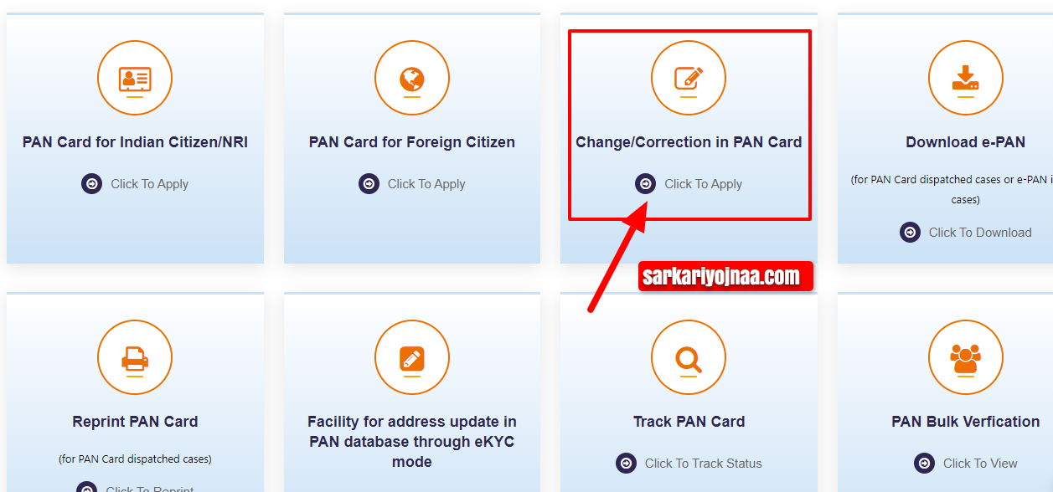Click arrow circle beside Click To Download

pos(911,233)
